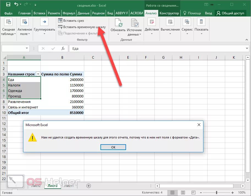251x196 pixels.
Task: Select the cell with 2400000
Action: [62, 80]
